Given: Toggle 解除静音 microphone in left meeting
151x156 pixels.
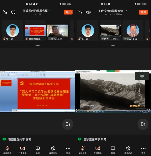Looking at the screenshot, I should pyautogui.click(x=7, y=150).
